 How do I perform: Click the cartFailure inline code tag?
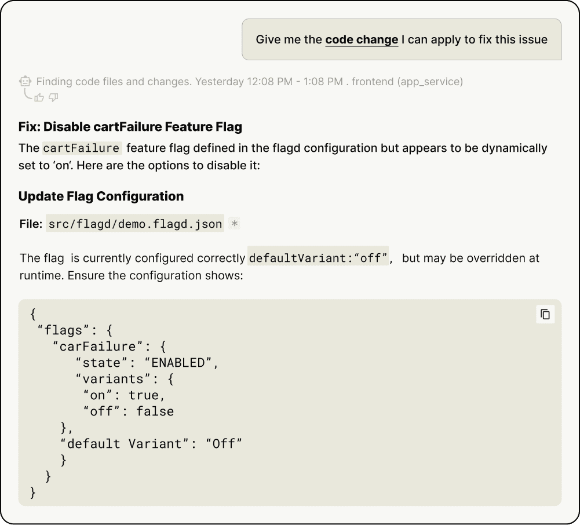81,148
